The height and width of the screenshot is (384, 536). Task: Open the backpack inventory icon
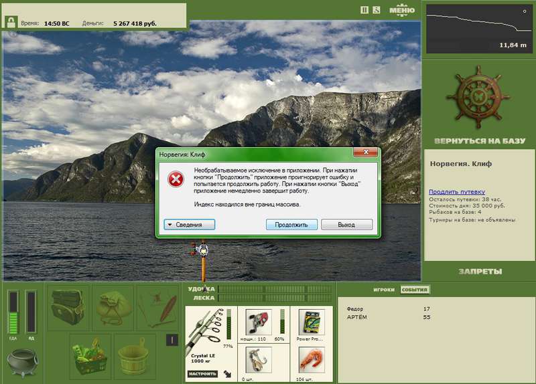pos(68,308)
